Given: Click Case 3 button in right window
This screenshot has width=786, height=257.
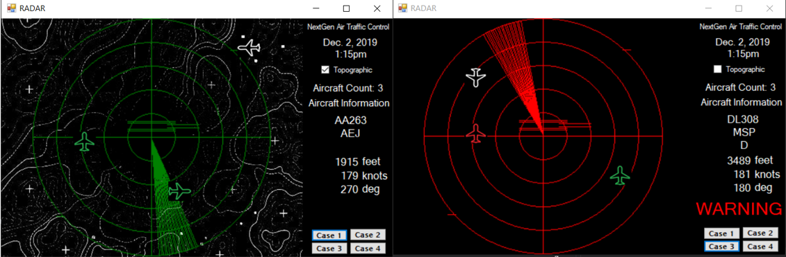Looking at the screenshot, I should click(721, 247).
